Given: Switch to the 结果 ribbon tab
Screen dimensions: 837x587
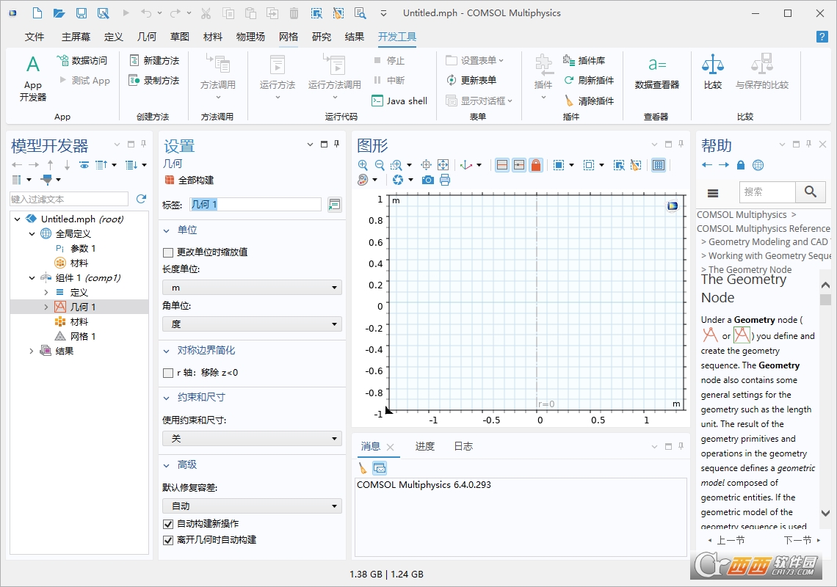Looking at the screenshot, I should 355,36.
